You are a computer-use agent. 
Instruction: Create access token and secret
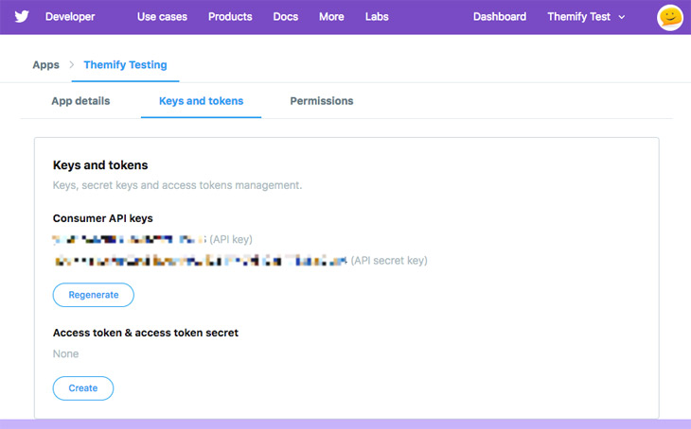point(83,388)
